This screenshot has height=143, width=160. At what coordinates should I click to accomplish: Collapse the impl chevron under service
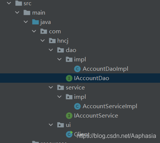(59, 97)
